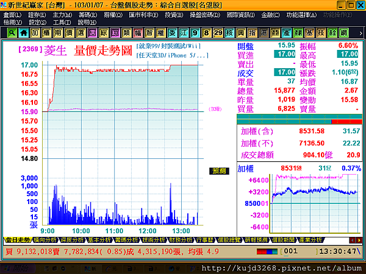
Task: Select the 權 toolbar icon
Action: (160, 33)
